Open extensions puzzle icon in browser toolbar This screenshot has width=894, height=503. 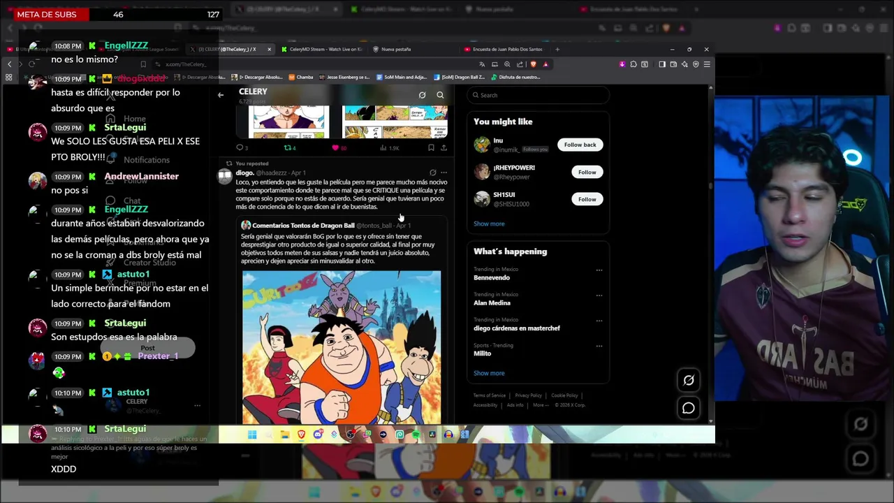pyautogui.click(x=633, y=64)
